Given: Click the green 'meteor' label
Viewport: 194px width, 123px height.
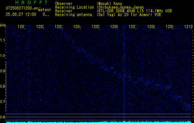Looking at the screenshot, I should 45,10.
